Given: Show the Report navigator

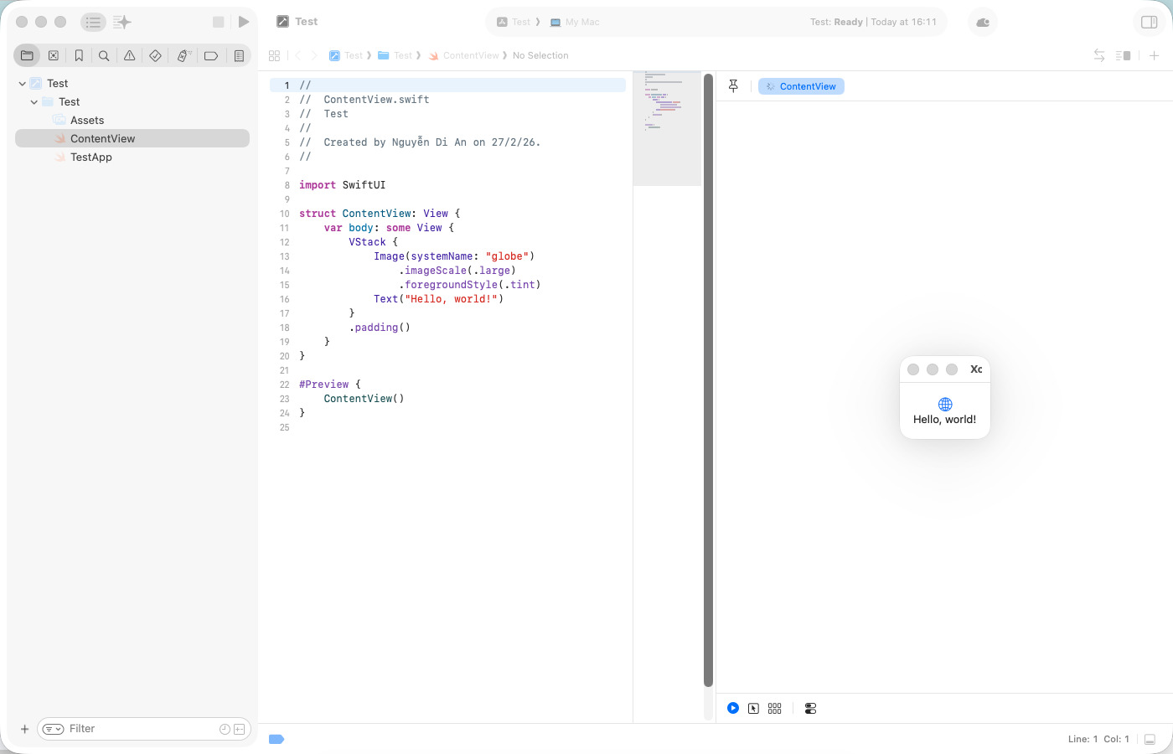Looking at the screenshot, I should point(239,55).
